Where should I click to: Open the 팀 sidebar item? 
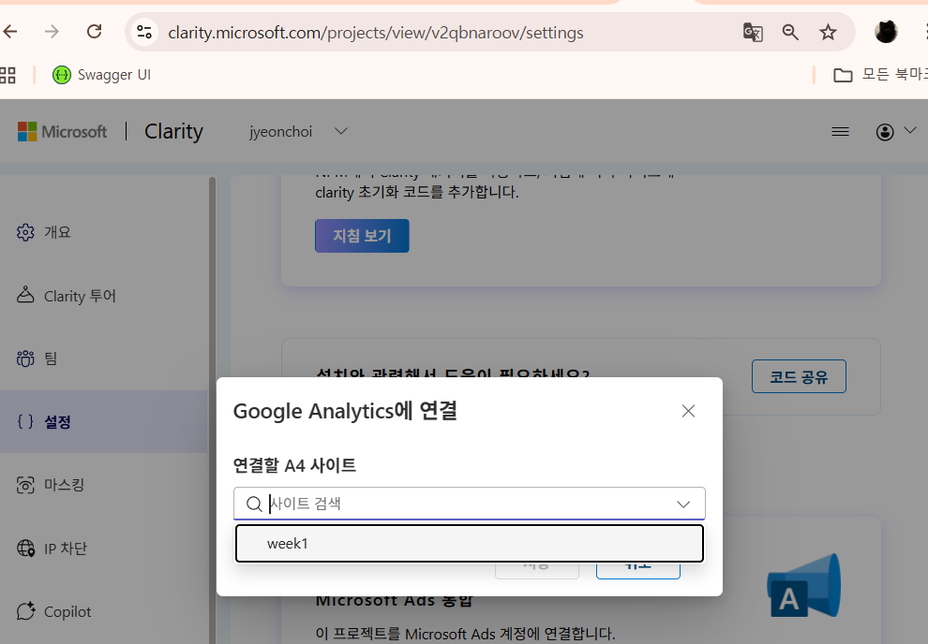[103, 359]
